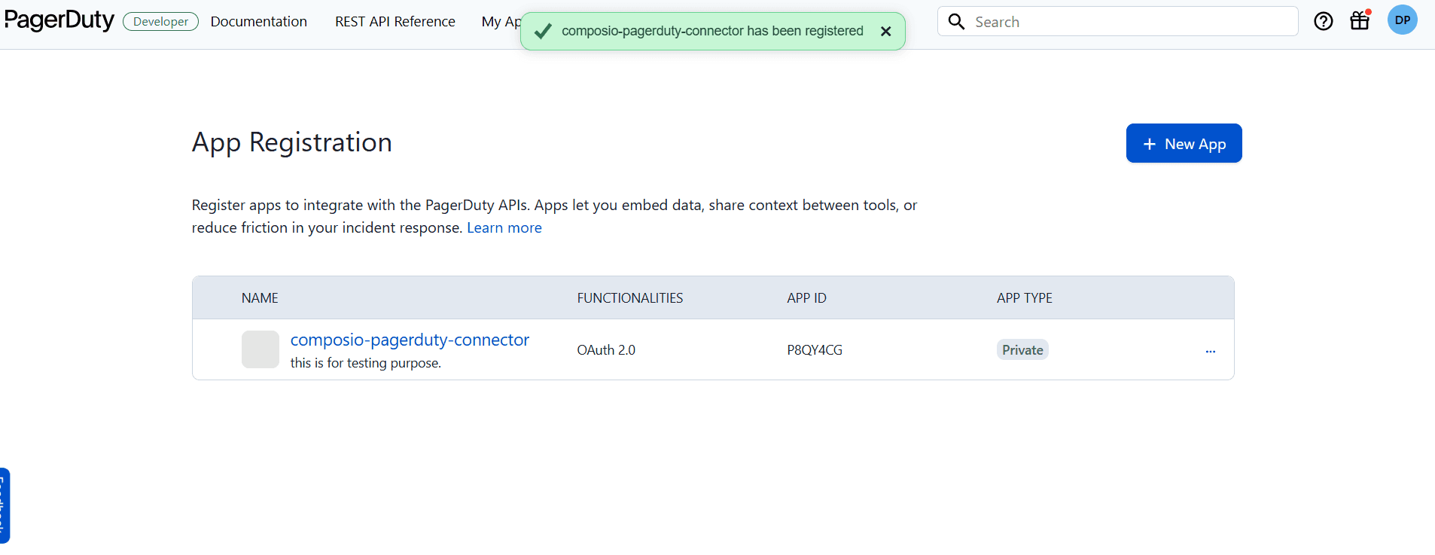Open the help question mark icon

tap(1324, 21)
